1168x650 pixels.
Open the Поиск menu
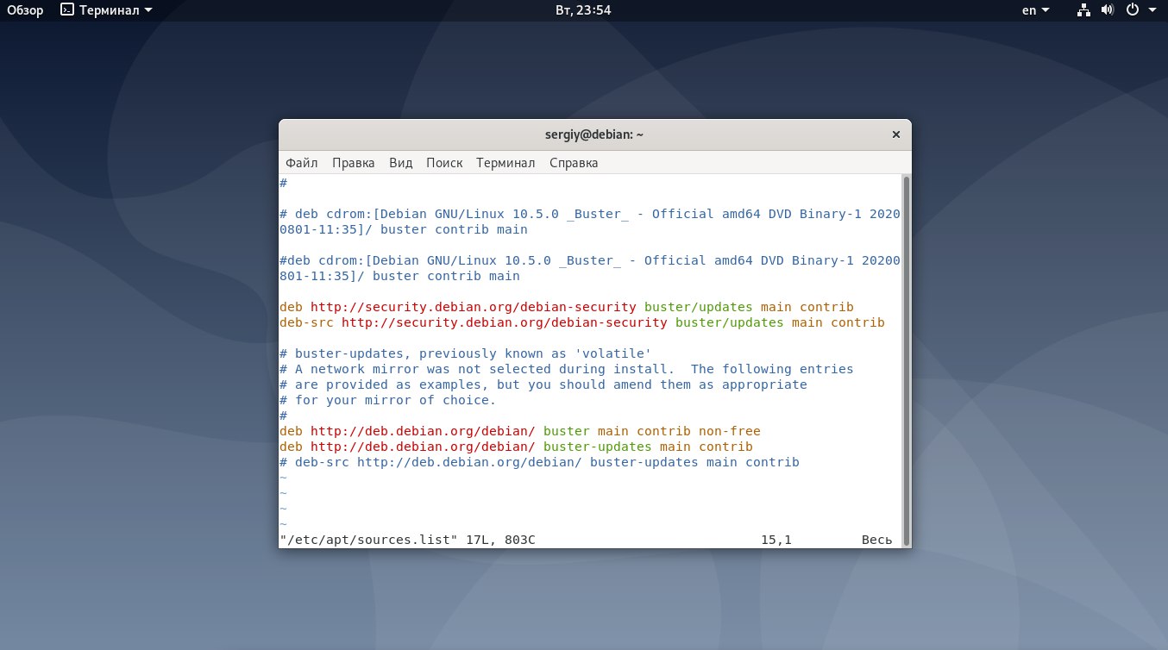click(444, 163)
